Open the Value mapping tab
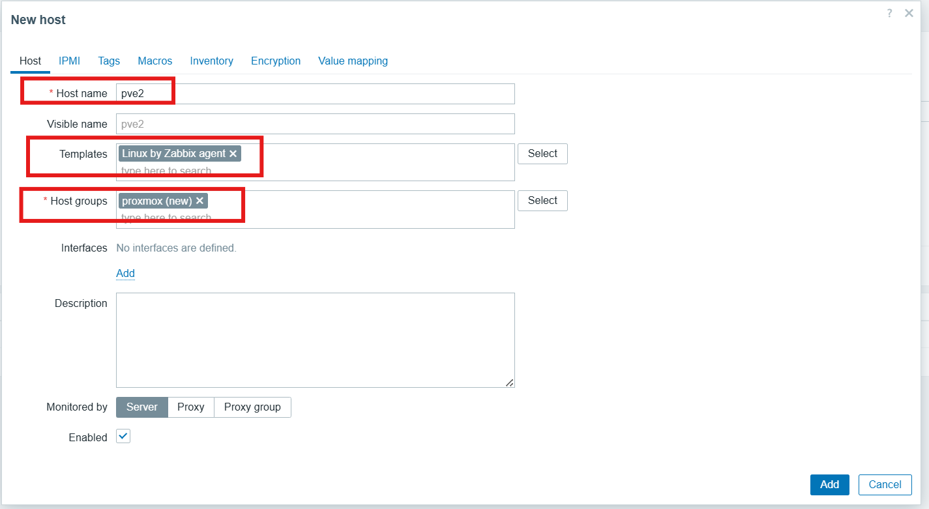This screenshot has width=929, height=509. coord(353,61)
